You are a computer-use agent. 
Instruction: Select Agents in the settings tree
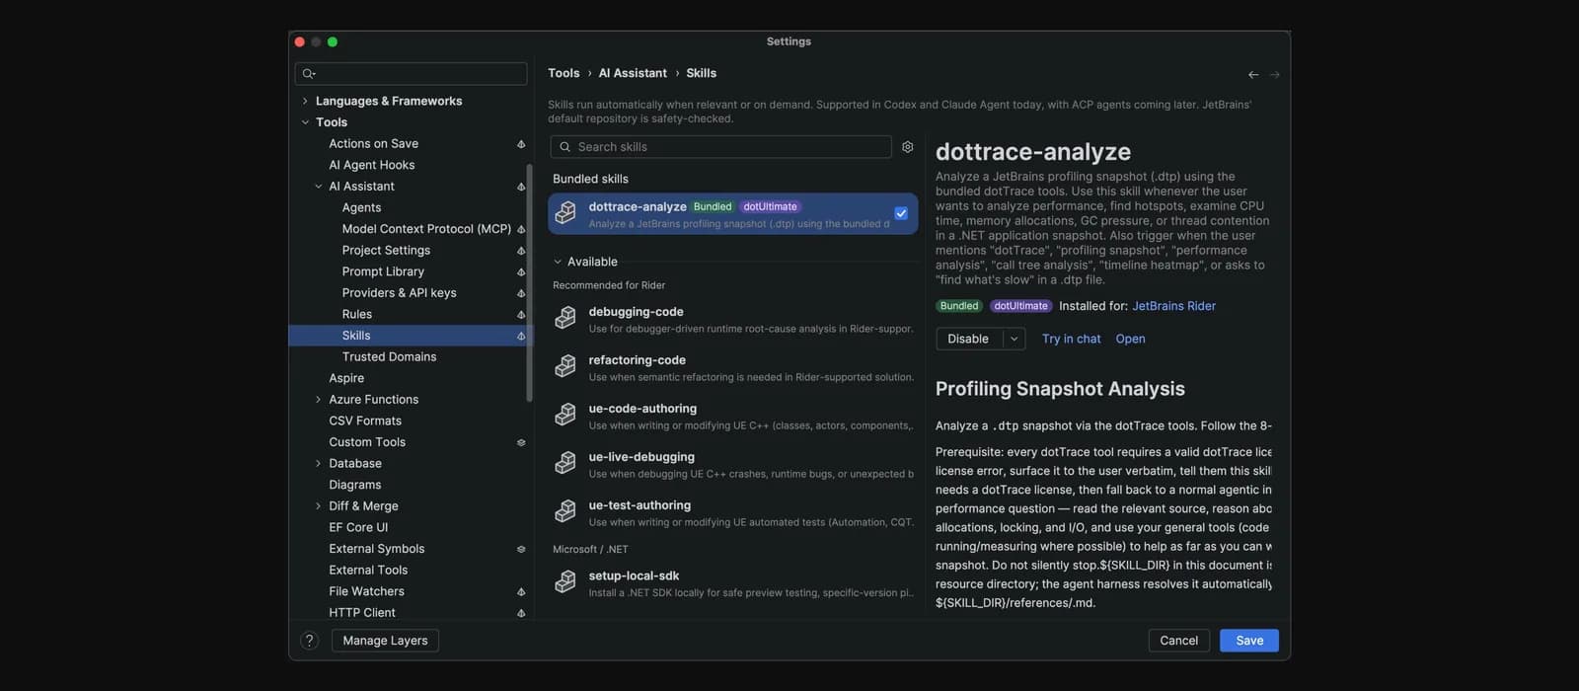[x=361, y=208]
